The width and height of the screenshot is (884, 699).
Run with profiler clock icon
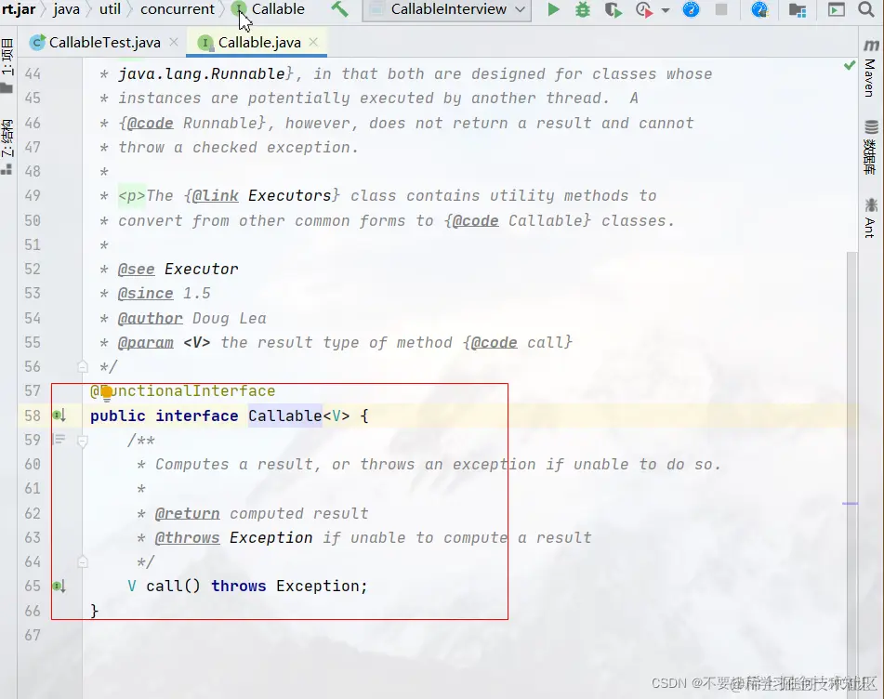click(x=644, y=9)
